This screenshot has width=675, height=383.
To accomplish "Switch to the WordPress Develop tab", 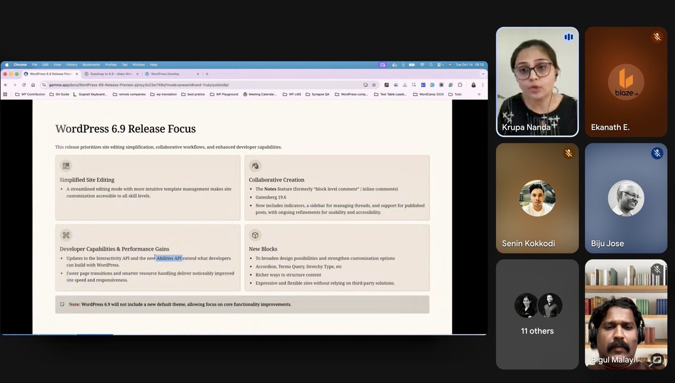I will pos(171,74).
